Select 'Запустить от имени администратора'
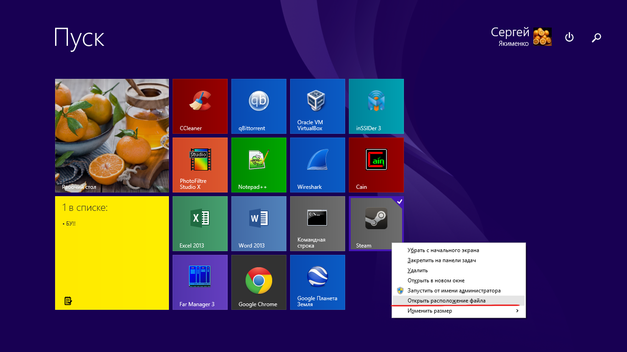This screenshot has width=627, height=352. 459,291
